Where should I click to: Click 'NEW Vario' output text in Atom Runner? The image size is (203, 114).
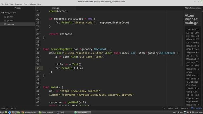193,75
